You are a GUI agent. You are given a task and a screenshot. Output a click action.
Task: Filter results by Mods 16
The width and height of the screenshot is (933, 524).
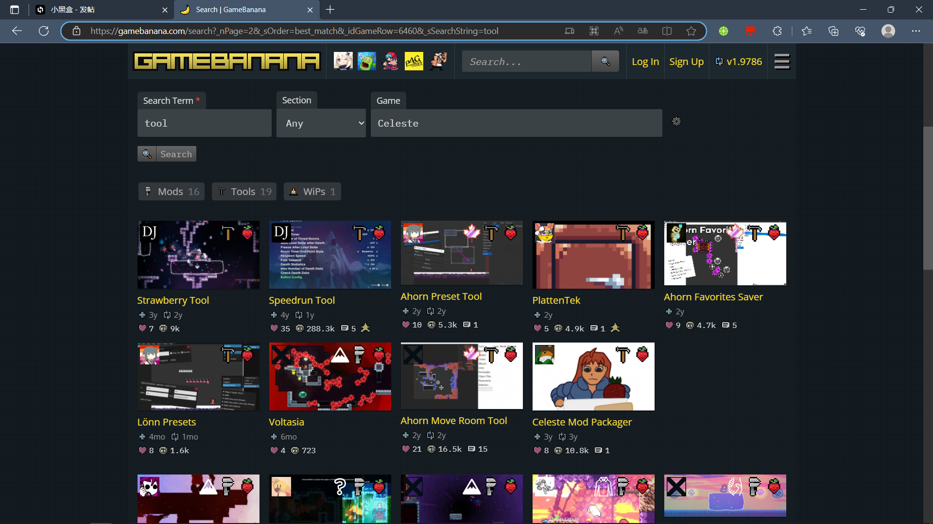click(x=172, y=192)
